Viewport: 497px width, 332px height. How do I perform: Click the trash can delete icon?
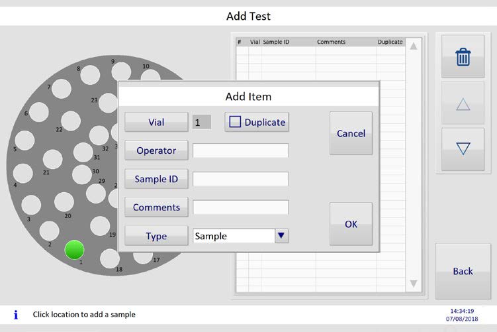pyautogui.click(x=463, y=58)
